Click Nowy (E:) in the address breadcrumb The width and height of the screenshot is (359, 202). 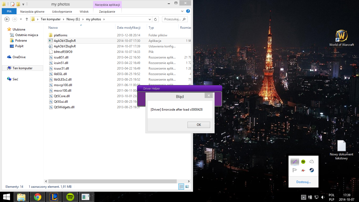tap(73, 19)
